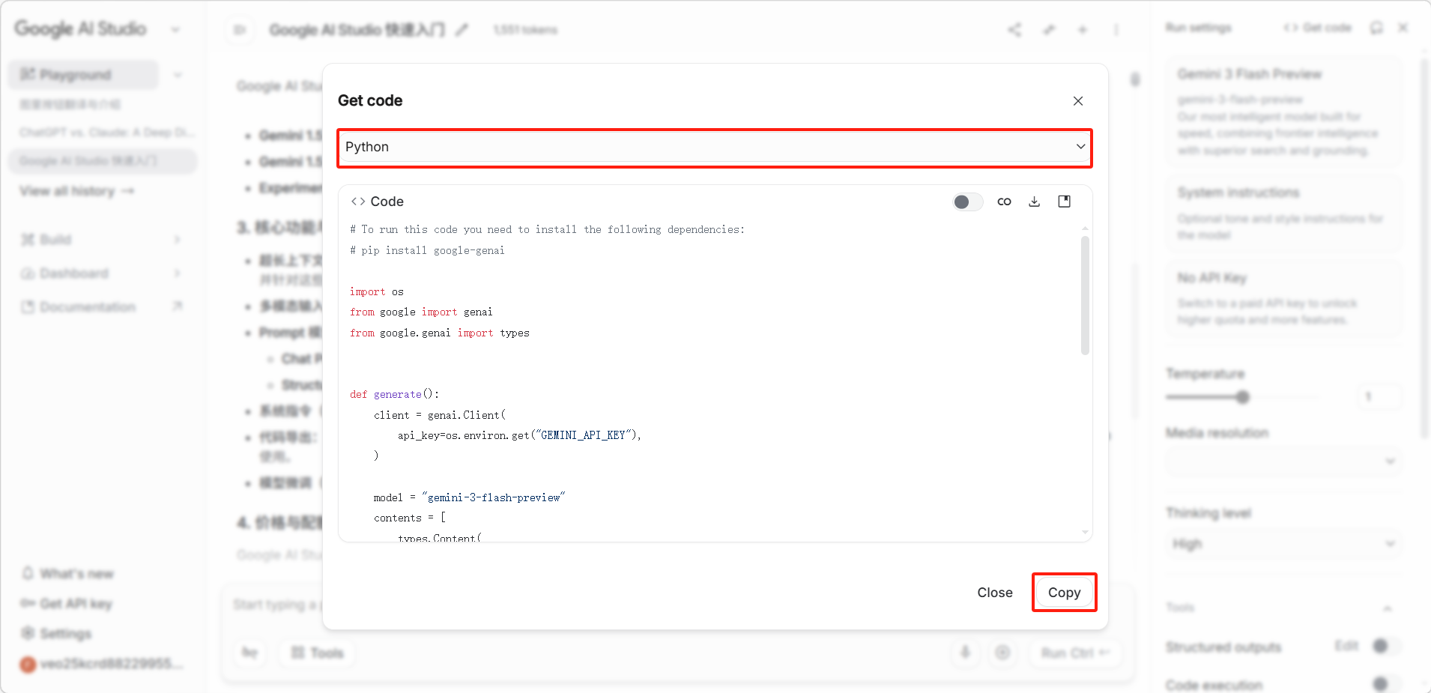Viewport: 1431px width, 693px height.
Task: Click the angle-brackets Code header icon
Action: [x=358, y=202]
